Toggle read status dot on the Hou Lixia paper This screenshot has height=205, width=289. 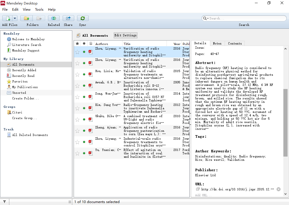pos(84,74)
